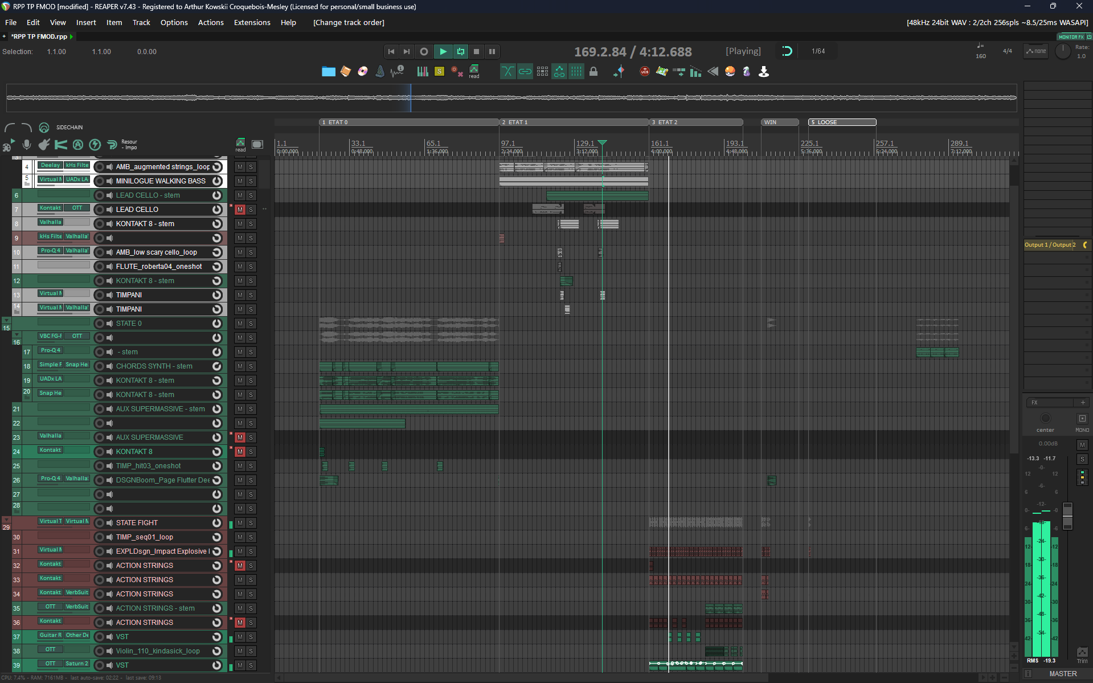Stop playback with the transport stop button
Screen dimensions: 1093x683
pos(477,51)
